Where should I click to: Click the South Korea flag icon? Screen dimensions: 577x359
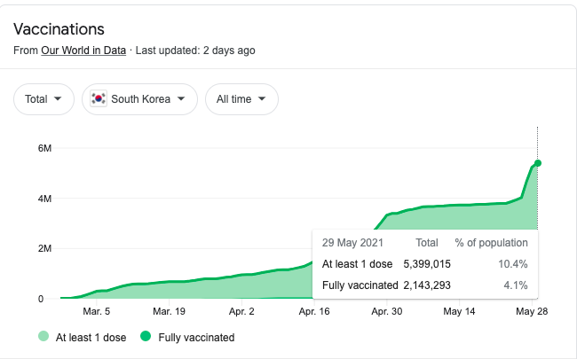click(x=99, y=99)
